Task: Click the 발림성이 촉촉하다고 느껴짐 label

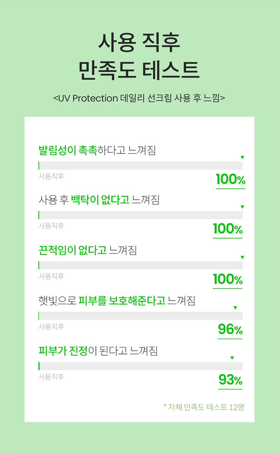Action: click(97, 150)
